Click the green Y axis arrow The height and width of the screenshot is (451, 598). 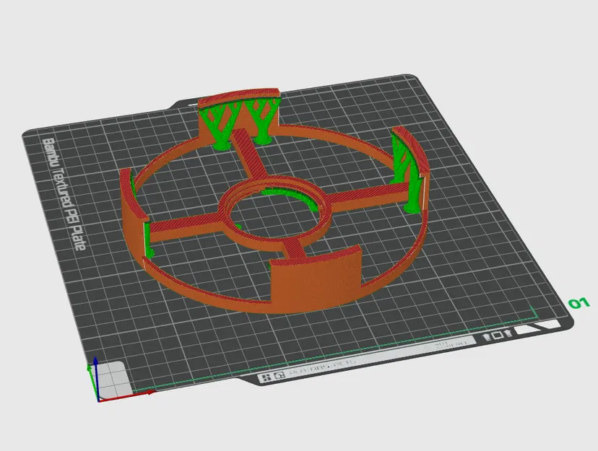coord(92,381)
